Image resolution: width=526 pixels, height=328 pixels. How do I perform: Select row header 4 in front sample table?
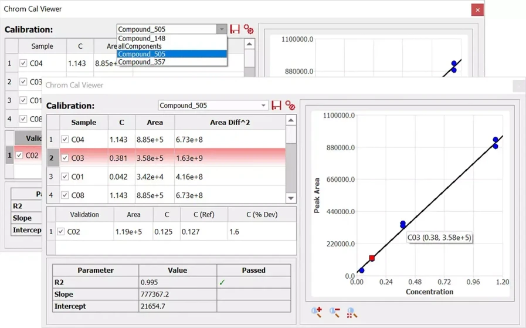[52, 195]
